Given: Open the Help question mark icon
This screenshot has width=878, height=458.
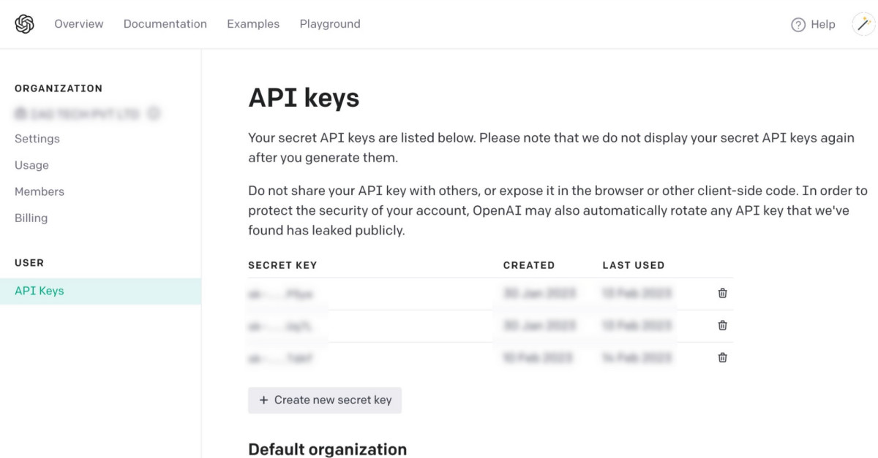Looking at the screenshot, I should click(x=798, y=25).
